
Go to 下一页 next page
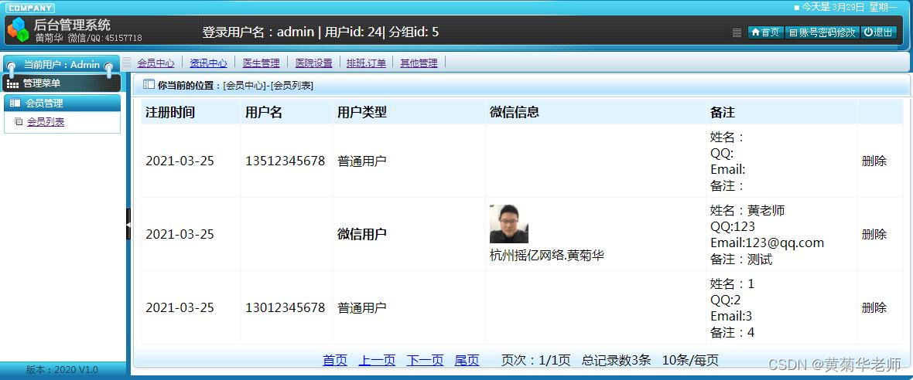(x=425, y=360)
